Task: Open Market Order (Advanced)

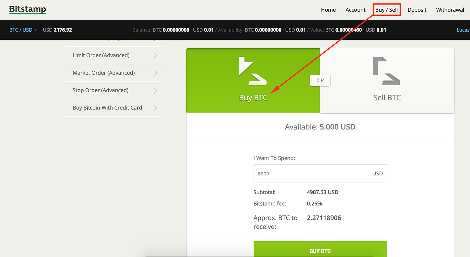Action: coord(113,73)
